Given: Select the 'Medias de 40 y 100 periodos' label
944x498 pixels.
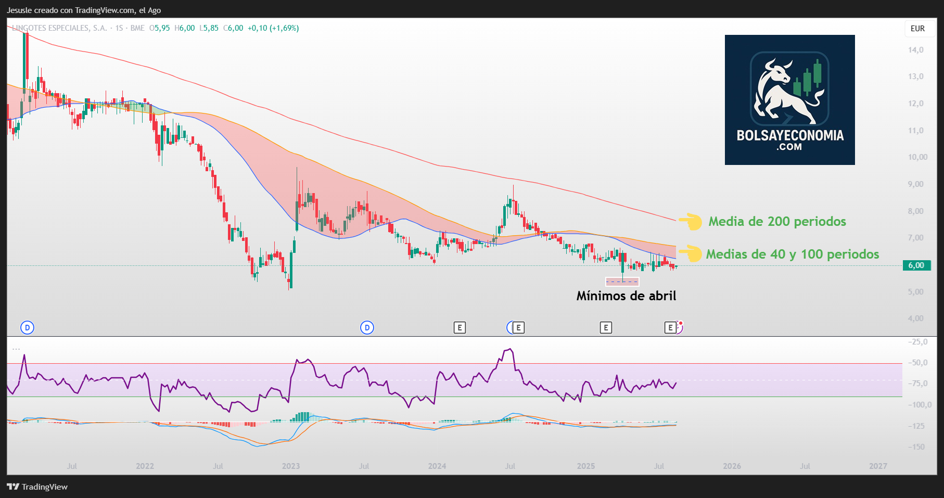Looking at the screenshot, I should point(793,254).
